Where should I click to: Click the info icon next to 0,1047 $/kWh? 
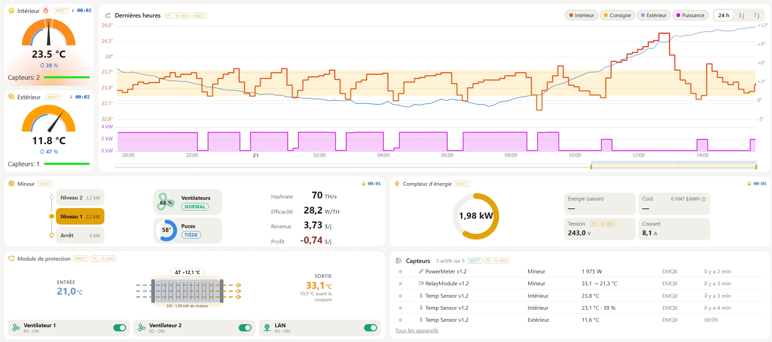[704, 199]
